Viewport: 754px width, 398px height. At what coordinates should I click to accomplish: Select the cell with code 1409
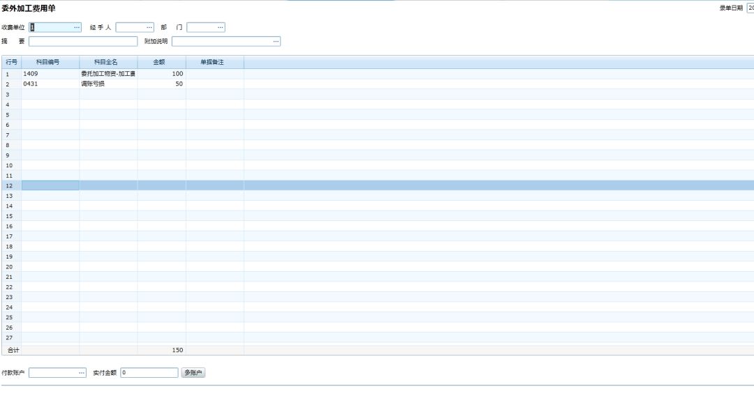click(x=50, y=74)
